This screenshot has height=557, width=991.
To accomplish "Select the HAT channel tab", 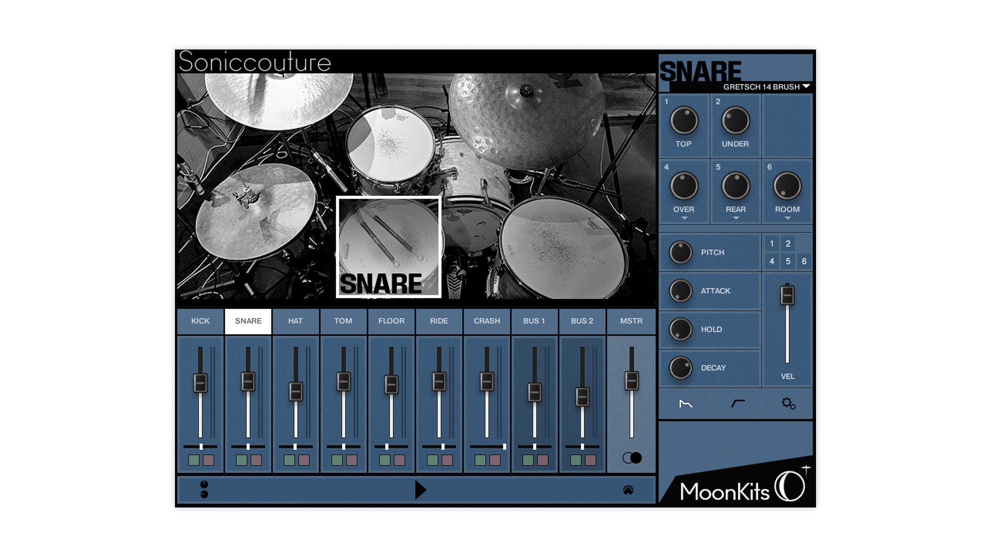I will point(295,321).
